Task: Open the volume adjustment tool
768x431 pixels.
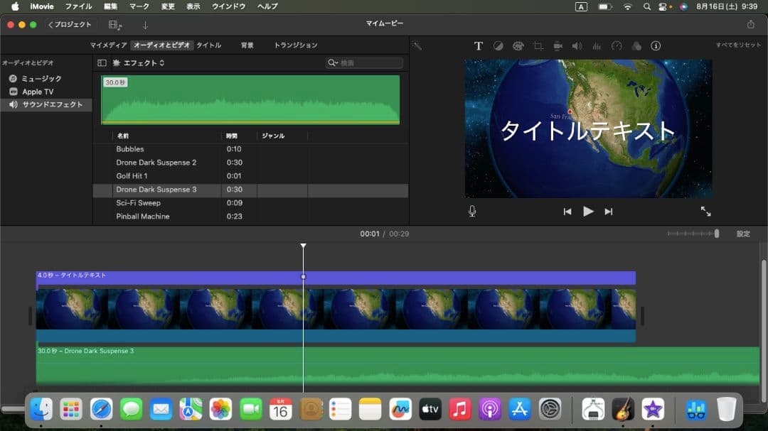Action: (577, 46)
